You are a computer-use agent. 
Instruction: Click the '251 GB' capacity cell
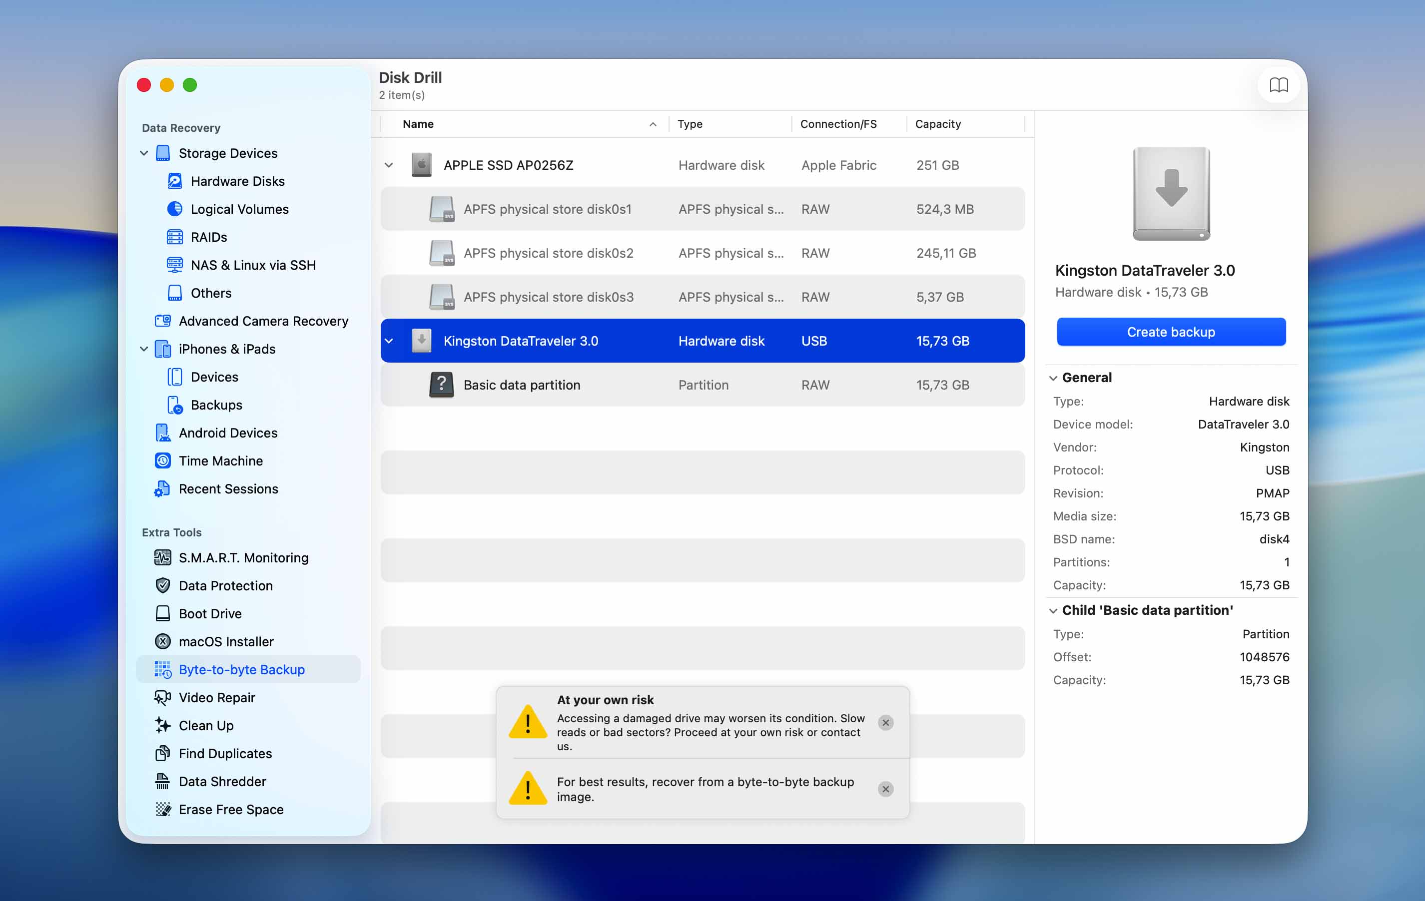tap(937, 165)
